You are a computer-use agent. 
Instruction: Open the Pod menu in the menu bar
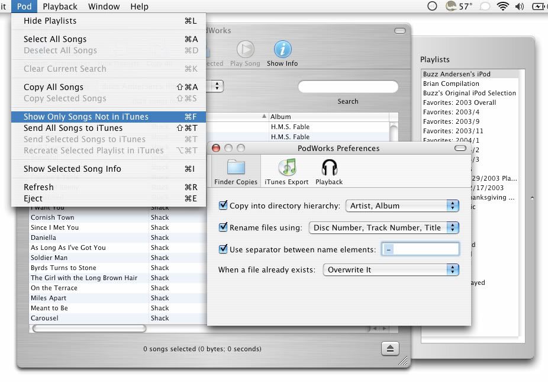click(x=24, y=7)
